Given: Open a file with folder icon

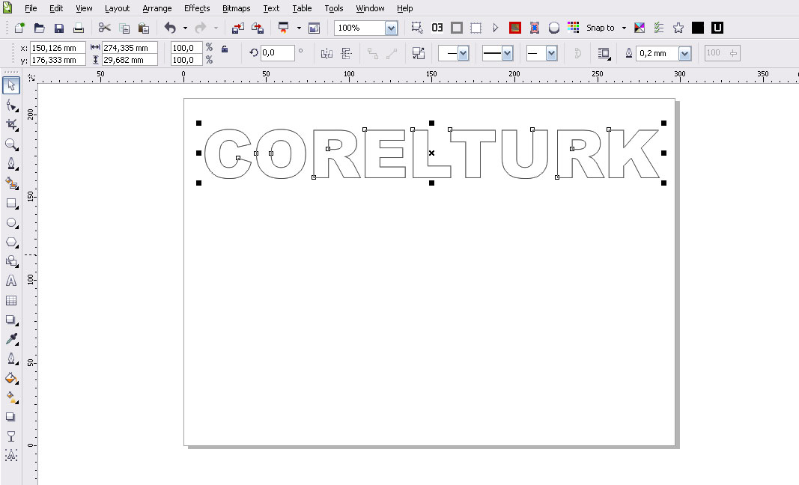Looking at the screenshot, I should pos(39,28).
